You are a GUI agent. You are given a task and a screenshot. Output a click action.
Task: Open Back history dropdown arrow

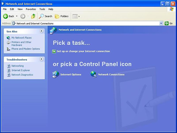pos(17,16)
